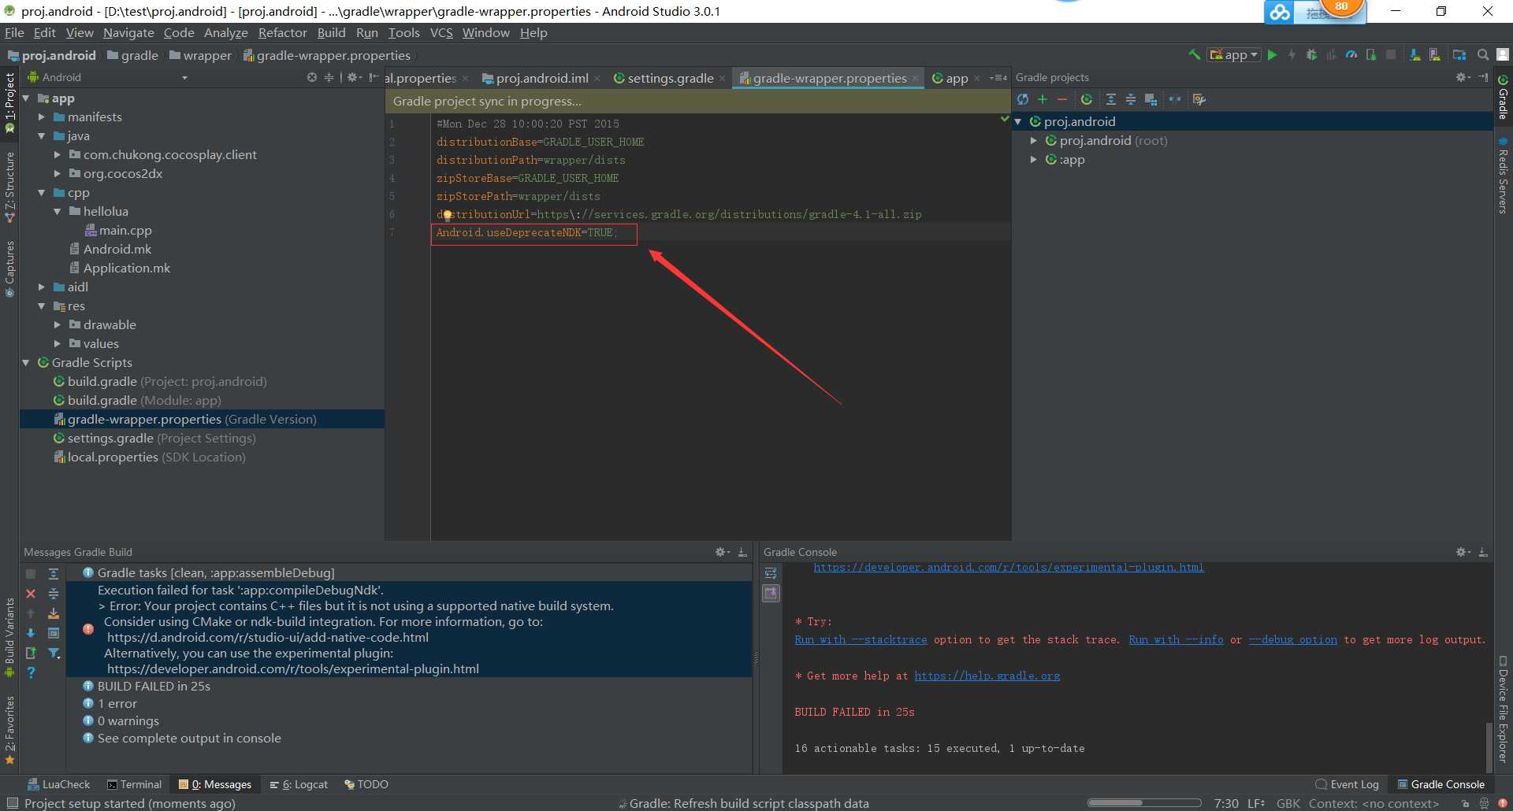The height and width of the screenshot is (811, 1513).
Task: Open the Analyze menu
Action: [x=225, y=32]
